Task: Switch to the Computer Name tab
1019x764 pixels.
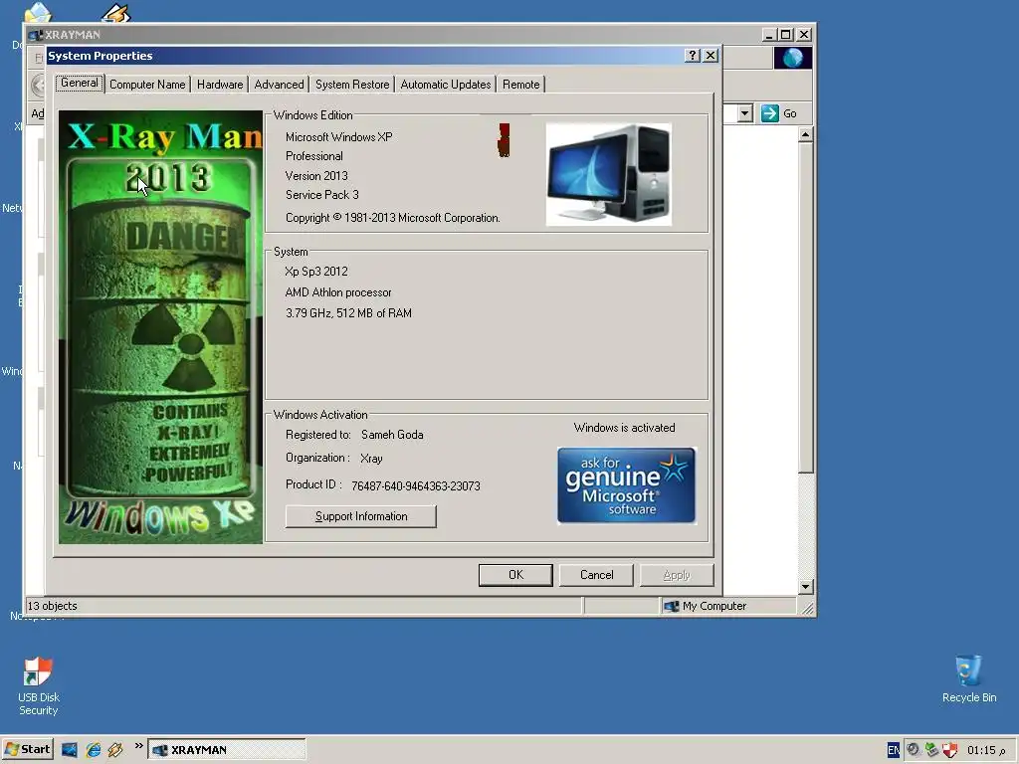Action: click(x=147, y=85)
